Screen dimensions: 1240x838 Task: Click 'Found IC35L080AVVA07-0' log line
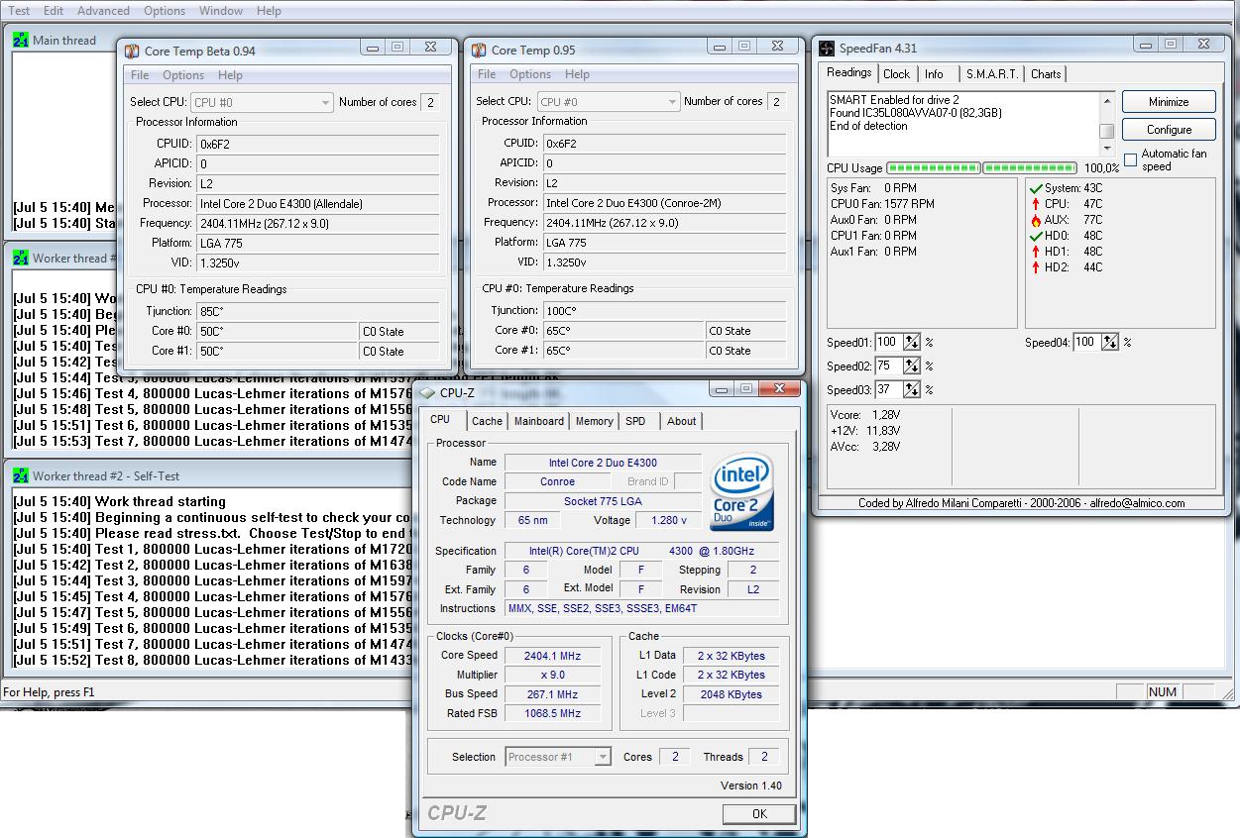click(915, 113)
